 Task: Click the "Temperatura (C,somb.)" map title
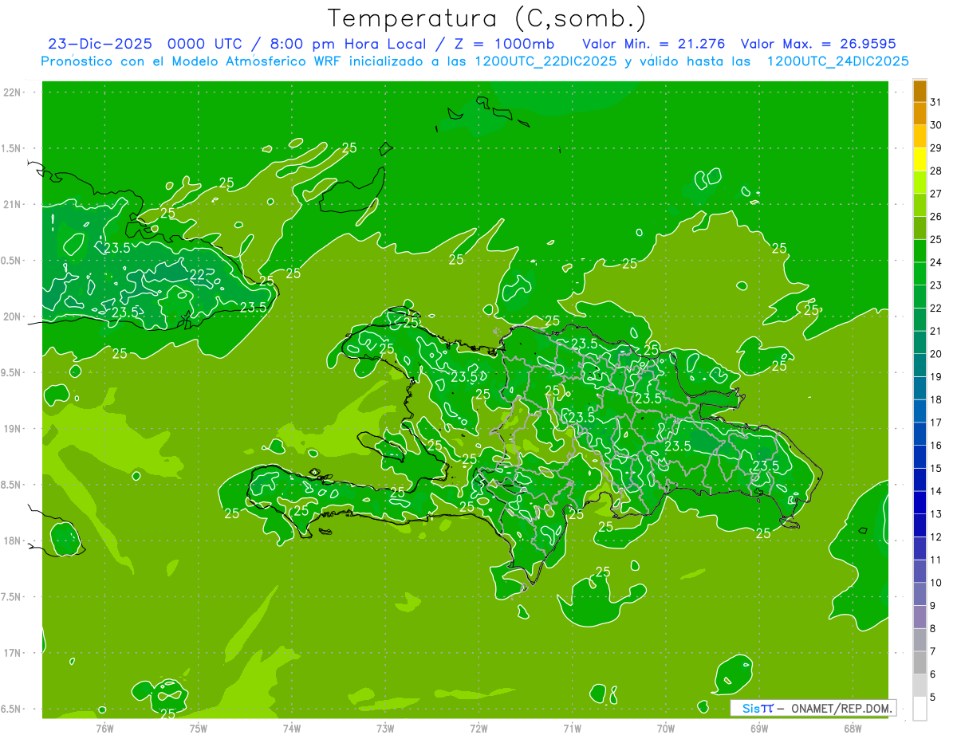487,18
